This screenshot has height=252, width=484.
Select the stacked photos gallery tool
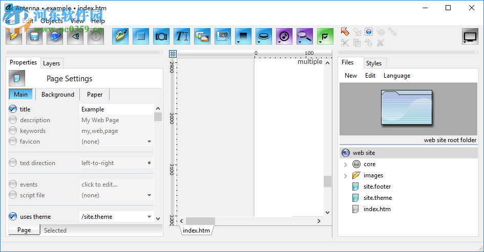(202, 36)
